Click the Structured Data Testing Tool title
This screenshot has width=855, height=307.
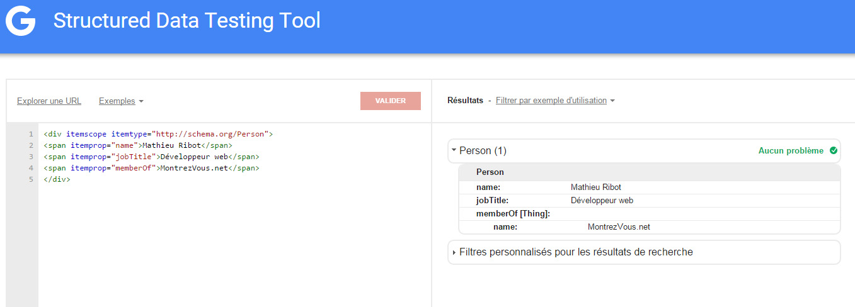tap(187, 21)
